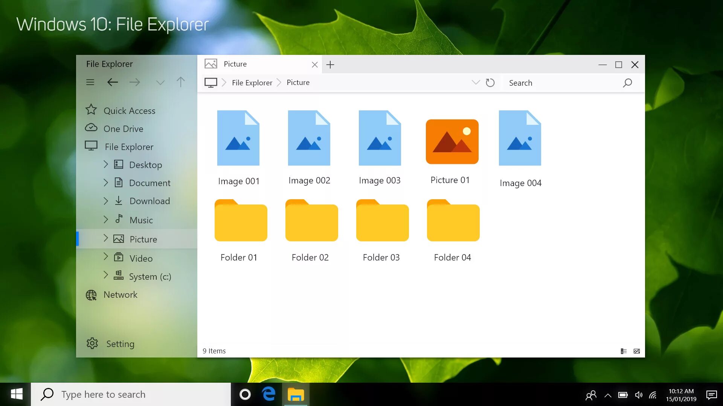Viewport: 723px width, 406px height.
Task: Open the address bar history dropdown
Action: pos(476,82)
